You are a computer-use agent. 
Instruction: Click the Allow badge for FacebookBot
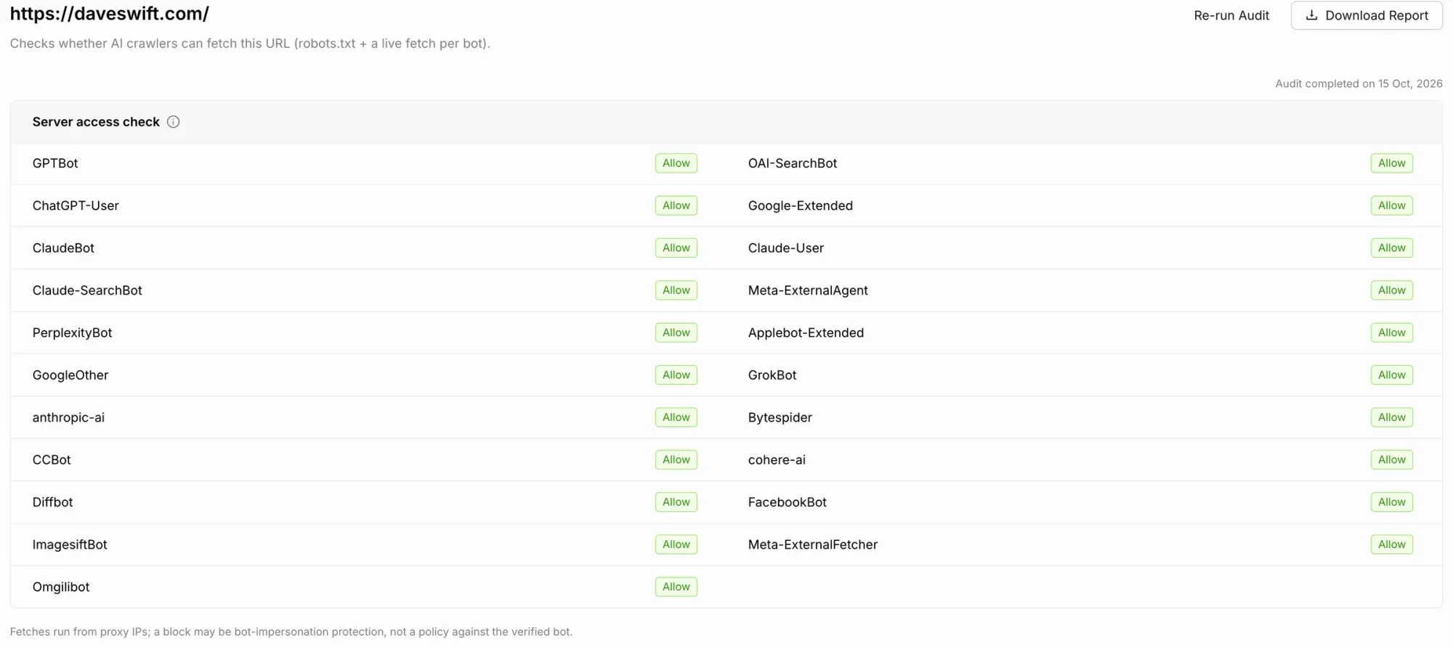coord(1392,502)
